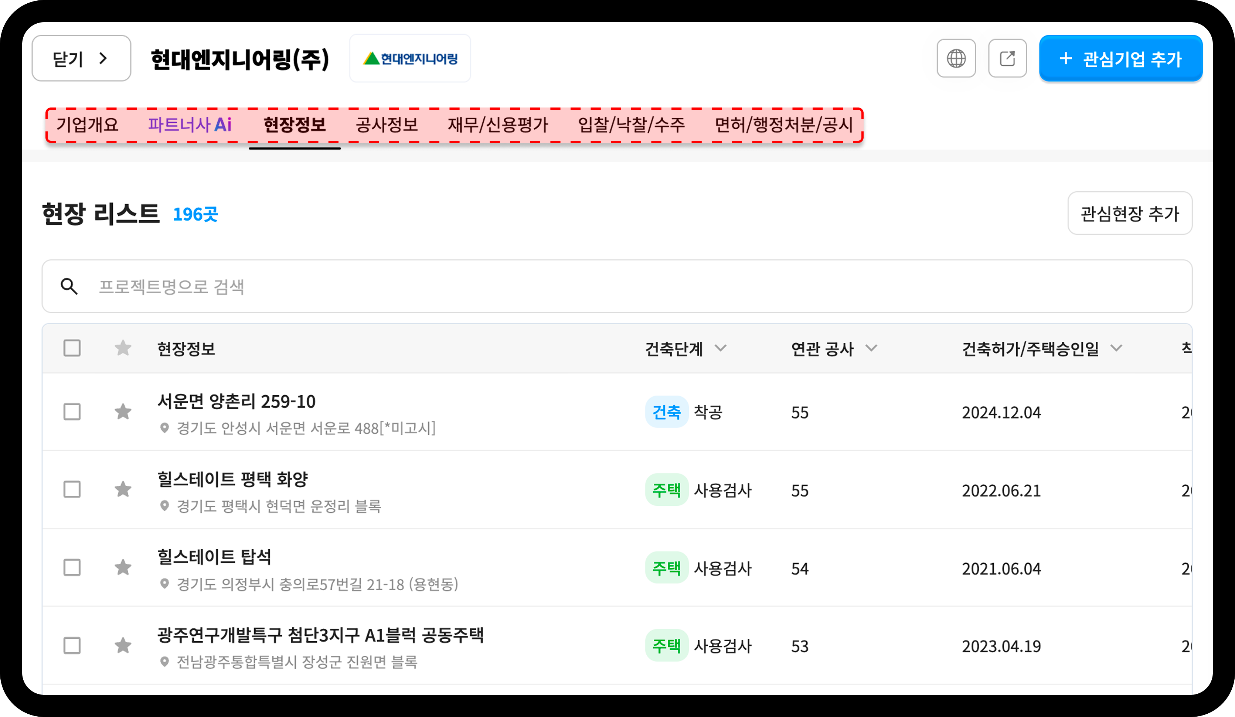Check the 힐스테이트 평택 화양 row checkbox
1235x717 pixels.
click(x=72, y=489)
